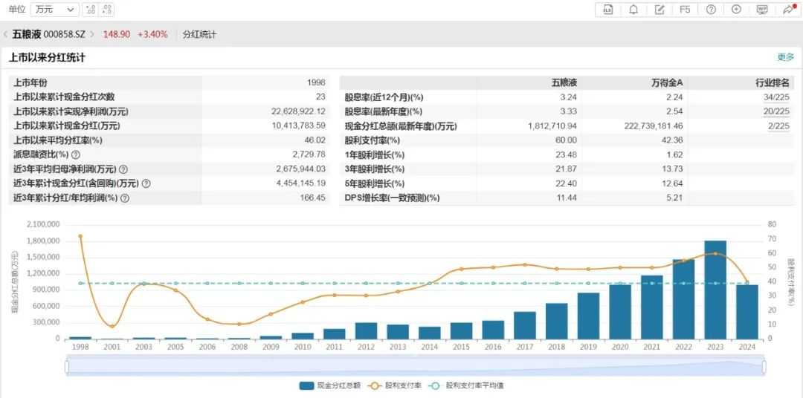Click the plus circle add icon
Image resolution: width=803 pixels, height=398 pixels.
(x=736, y=10)
